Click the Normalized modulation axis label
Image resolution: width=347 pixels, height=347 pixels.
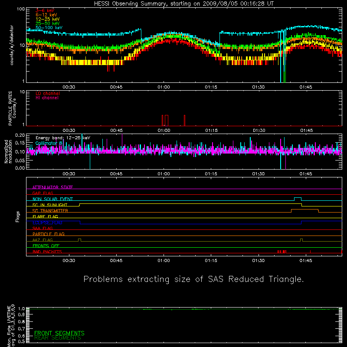(x=8, y=151)
